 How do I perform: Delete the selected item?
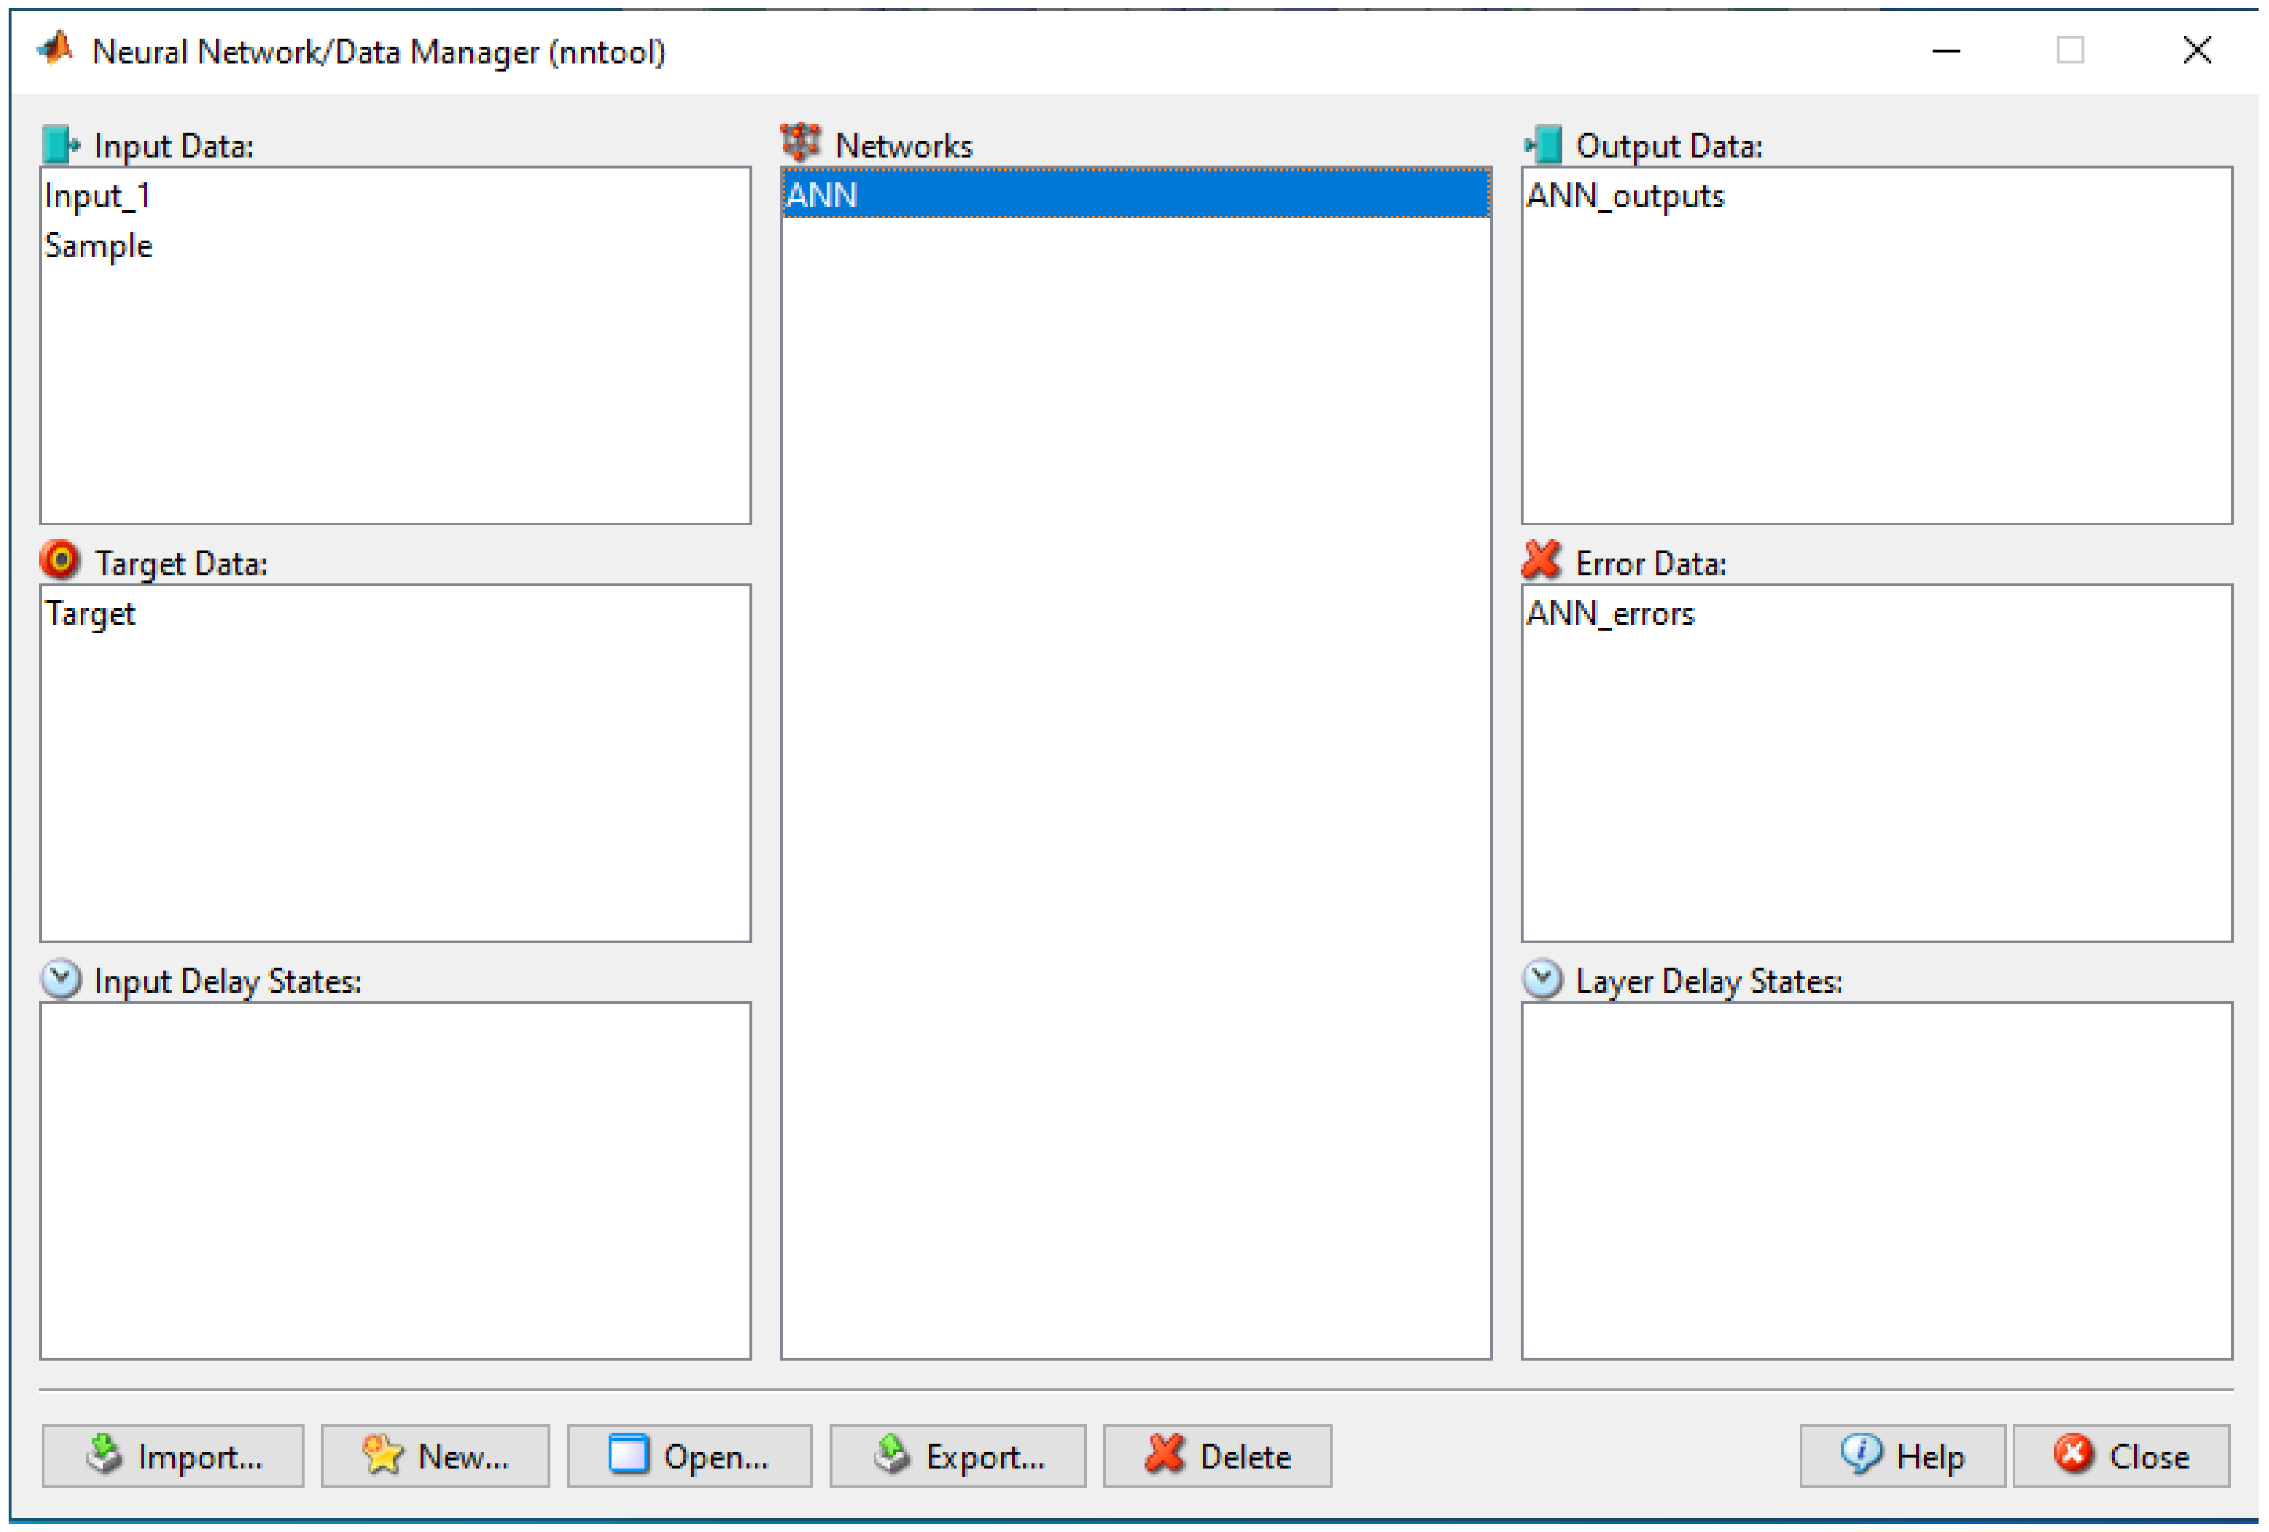(x=1217, y=1456)
